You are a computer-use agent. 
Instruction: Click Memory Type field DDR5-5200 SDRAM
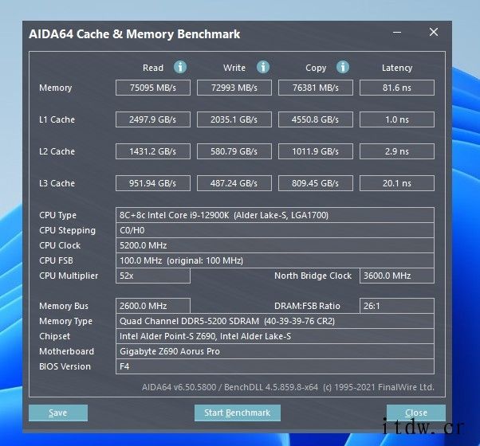pyautogui.click(x=275, y=321)
